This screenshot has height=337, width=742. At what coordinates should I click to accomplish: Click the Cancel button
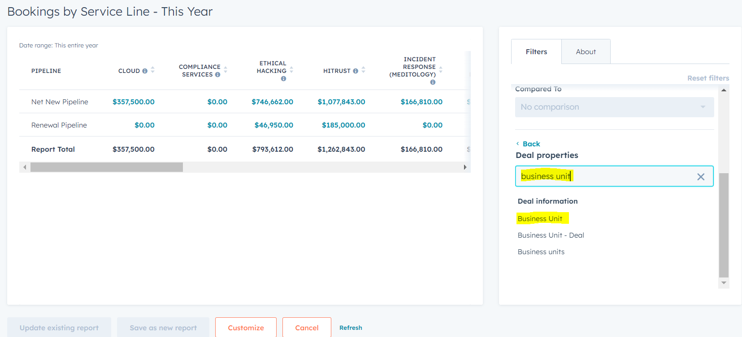(x=307, y=328)
